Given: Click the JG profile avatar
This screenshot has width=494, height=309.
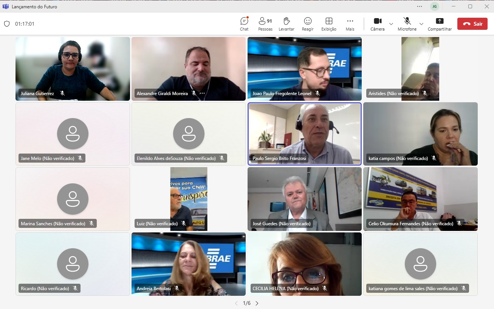Looking at the screenshot, I should [x=435, y=6].
